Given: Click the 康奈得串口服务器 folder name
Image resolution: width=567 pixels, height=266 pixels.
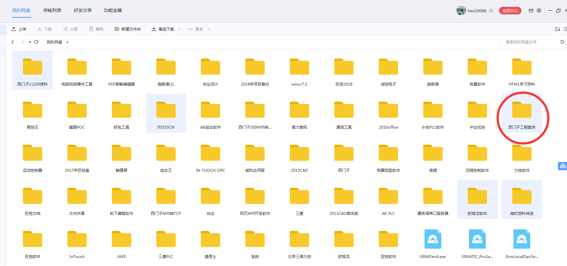Looking at the screenshot, I should coord(433,214).
